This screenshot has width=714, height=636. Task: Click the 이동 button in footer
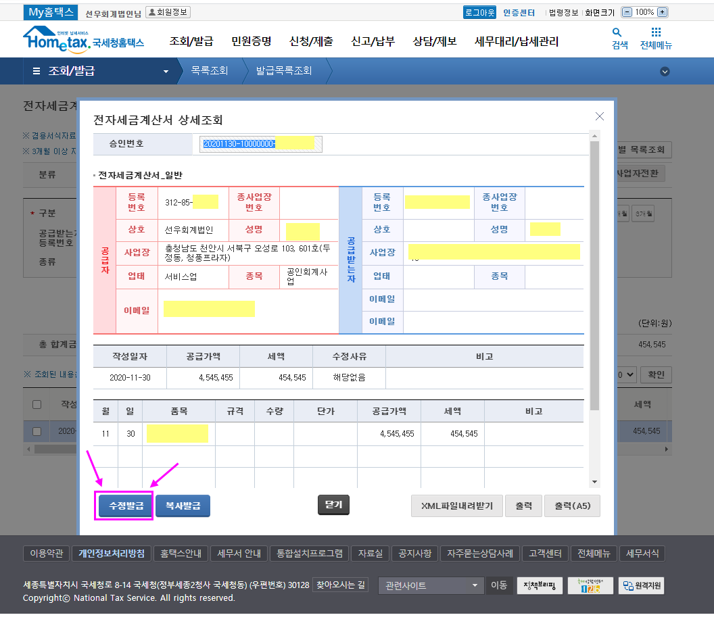[499, 585]
